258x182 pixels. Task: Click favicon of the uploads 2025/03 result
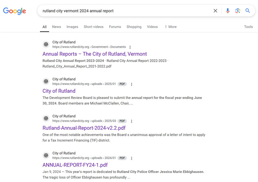tap(46, 118)
